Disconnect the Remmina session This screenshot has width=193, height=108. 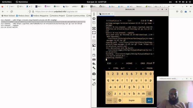point(94,84)
